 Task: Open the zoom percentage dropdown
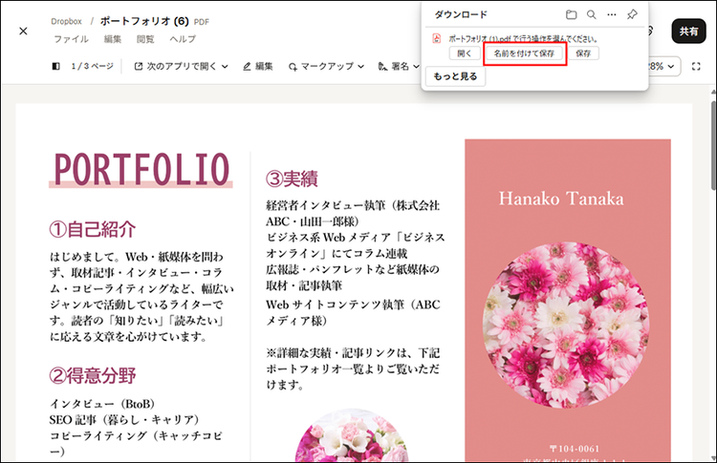(x=663, y=67)
